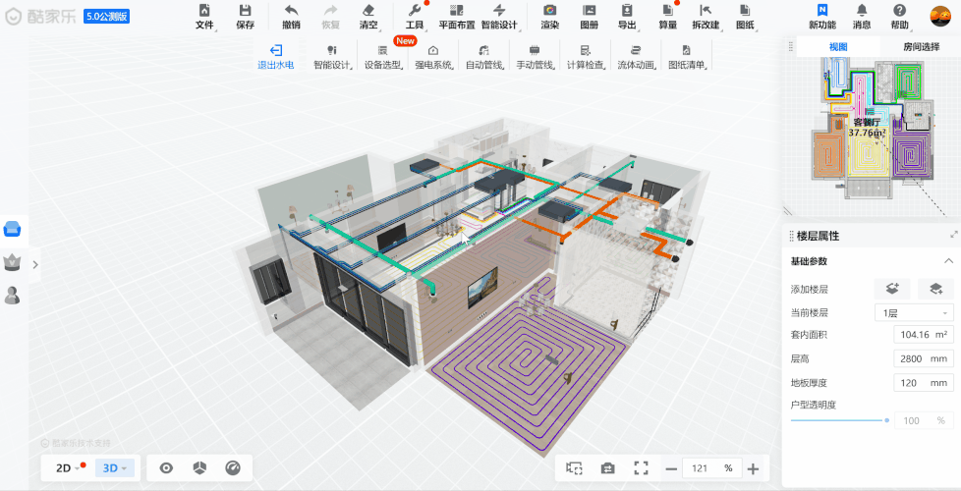
Task: Click the 渲染 (Render) toolbar icon
Action: (549, 11)
